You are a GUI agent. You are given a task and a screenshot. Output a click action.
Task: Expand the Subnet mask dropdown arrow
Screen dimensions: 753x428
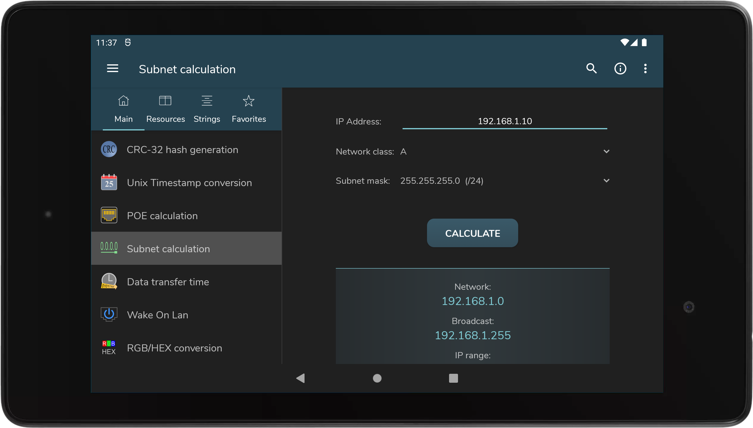(x=606, y=180)
